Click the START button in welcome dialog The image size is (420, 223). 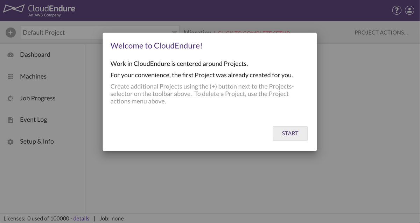coord(290,134)
